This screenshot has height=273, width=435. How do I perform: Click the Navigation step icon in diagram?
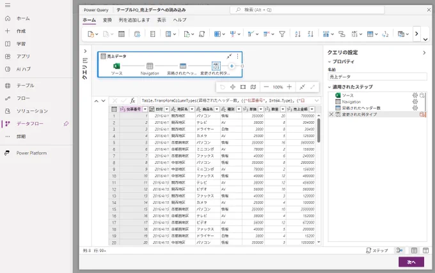pos(150,66)
